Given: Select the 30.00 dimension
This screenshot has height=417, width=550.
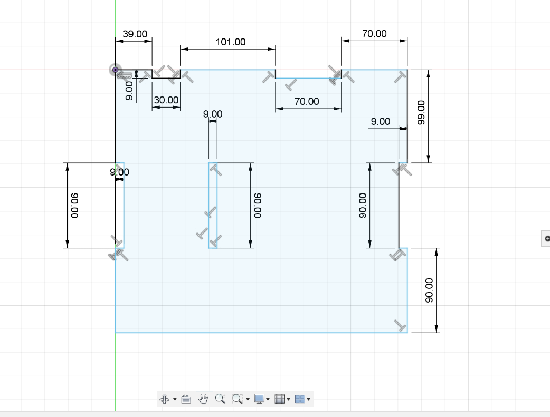Looking at the screenshot, I should pos(166,100).
